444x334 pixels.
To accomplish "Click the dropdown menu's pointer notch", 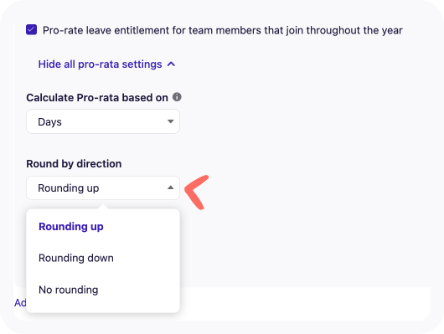I will pyautogui.click(x=103, y=207).
